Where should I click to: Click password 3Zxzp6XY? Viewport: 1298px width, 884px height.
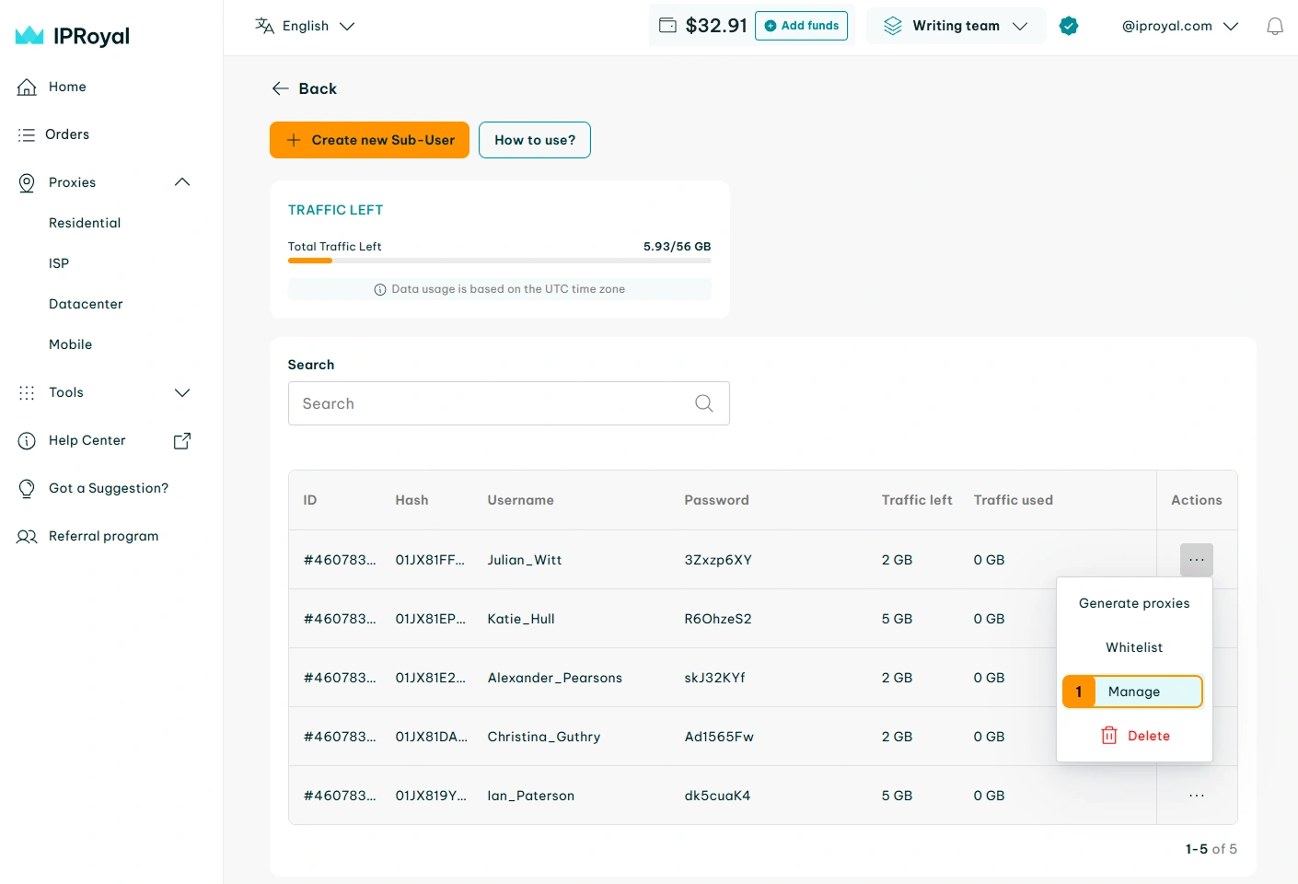[x=718, y=560]
